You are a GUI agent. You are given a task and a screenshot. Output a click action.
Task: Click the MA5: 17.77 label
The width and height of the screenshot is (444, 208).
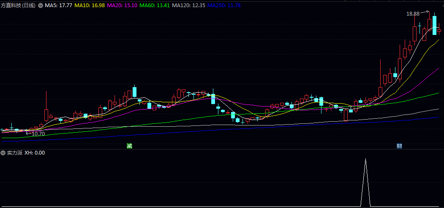click(58, 5)
